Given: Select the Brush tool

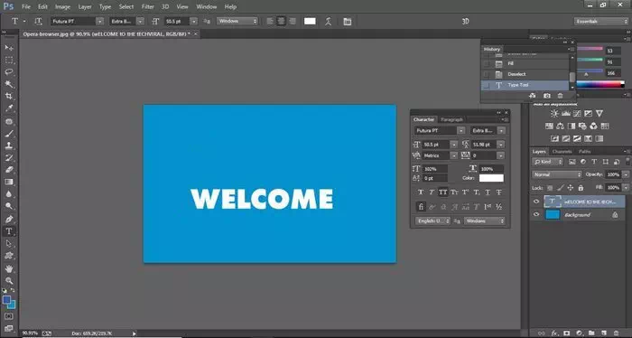Looking at the screenshot, I should click(x=9, y=134).
